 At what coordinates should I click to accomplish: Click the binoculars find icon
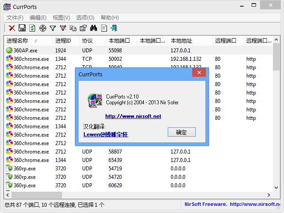tap(94, 28)
